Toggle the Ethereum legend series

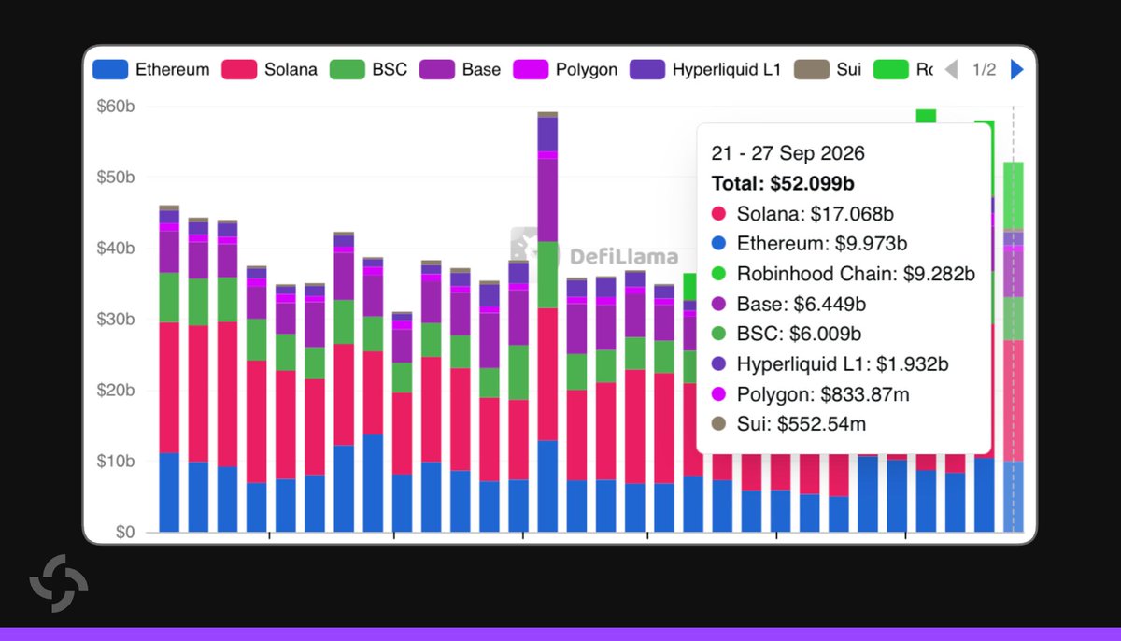point(151,69)
